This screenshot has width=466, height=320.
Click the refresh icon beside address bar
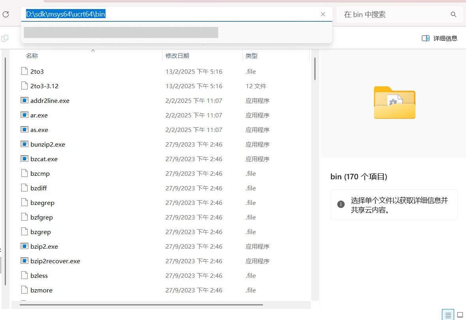(x=6, y=15)
